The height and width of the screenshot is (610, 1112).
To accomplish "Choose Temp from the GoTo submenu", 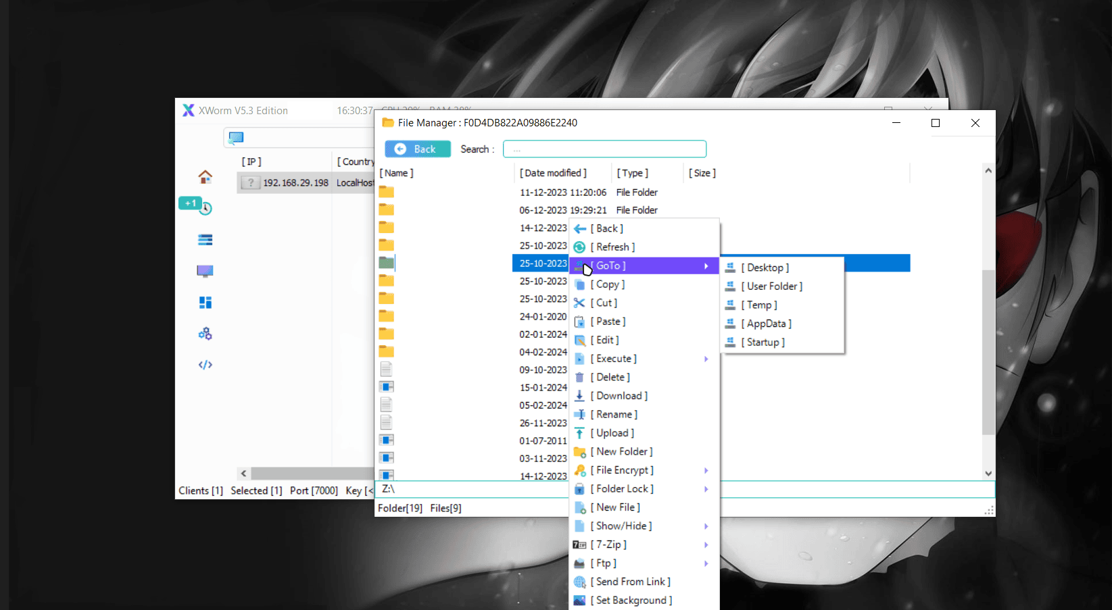I will pos(782,305).
